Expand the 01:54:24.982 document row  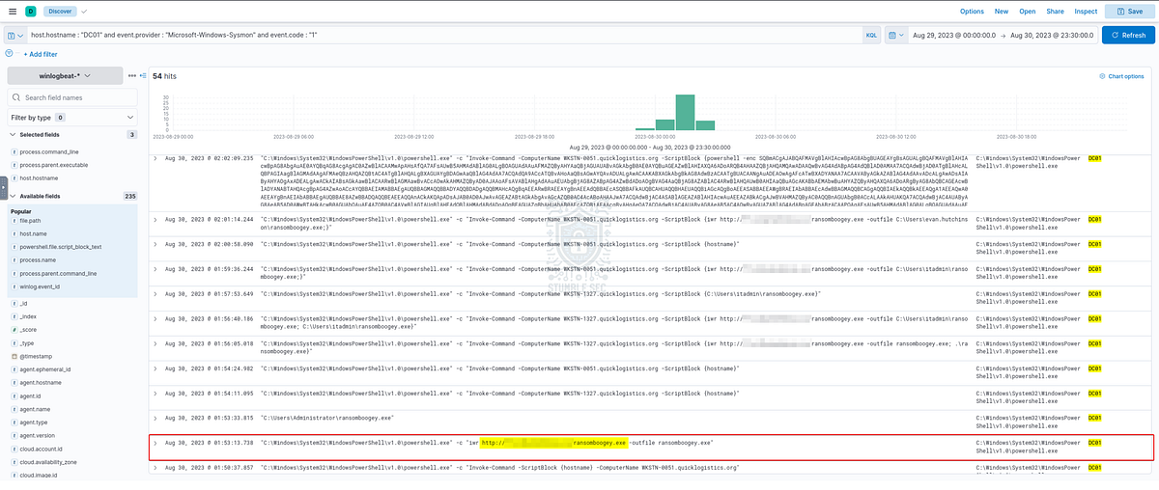coord(156,368)
